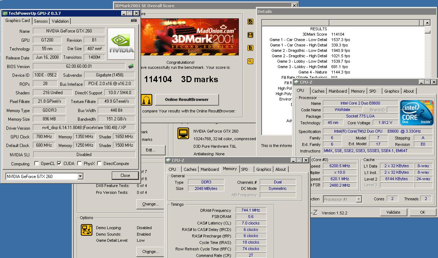Click the GPU-Z screenshot camera icon

pyautogui.click(x=134, y=21)
